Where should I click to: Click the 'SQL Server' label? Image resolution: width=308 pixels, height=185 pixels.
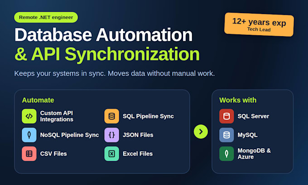click(x=253, y=116)
